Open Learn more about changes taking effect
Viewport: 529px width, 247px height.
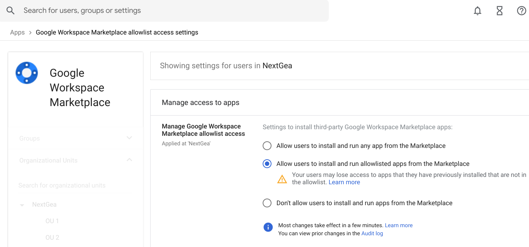click(x=399, y=225)
